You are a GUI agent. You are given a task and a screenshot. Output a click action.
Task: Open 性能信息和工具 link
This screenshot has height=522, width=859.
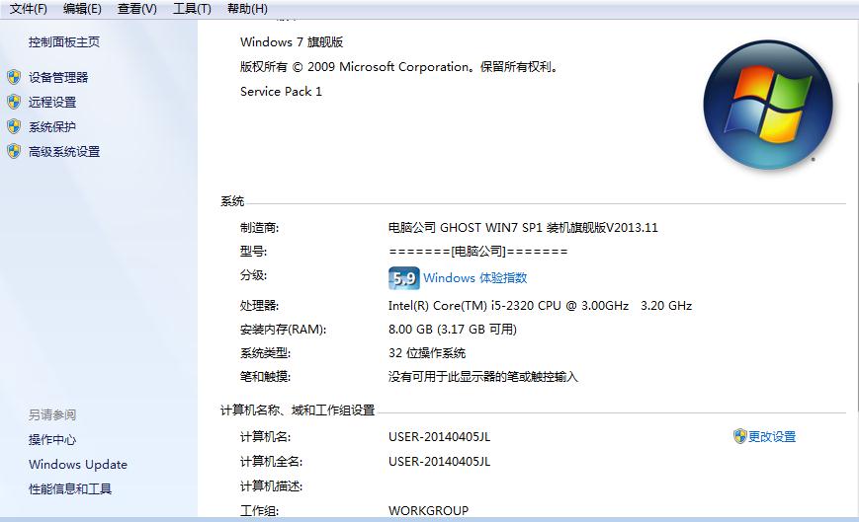coord(70,488)
